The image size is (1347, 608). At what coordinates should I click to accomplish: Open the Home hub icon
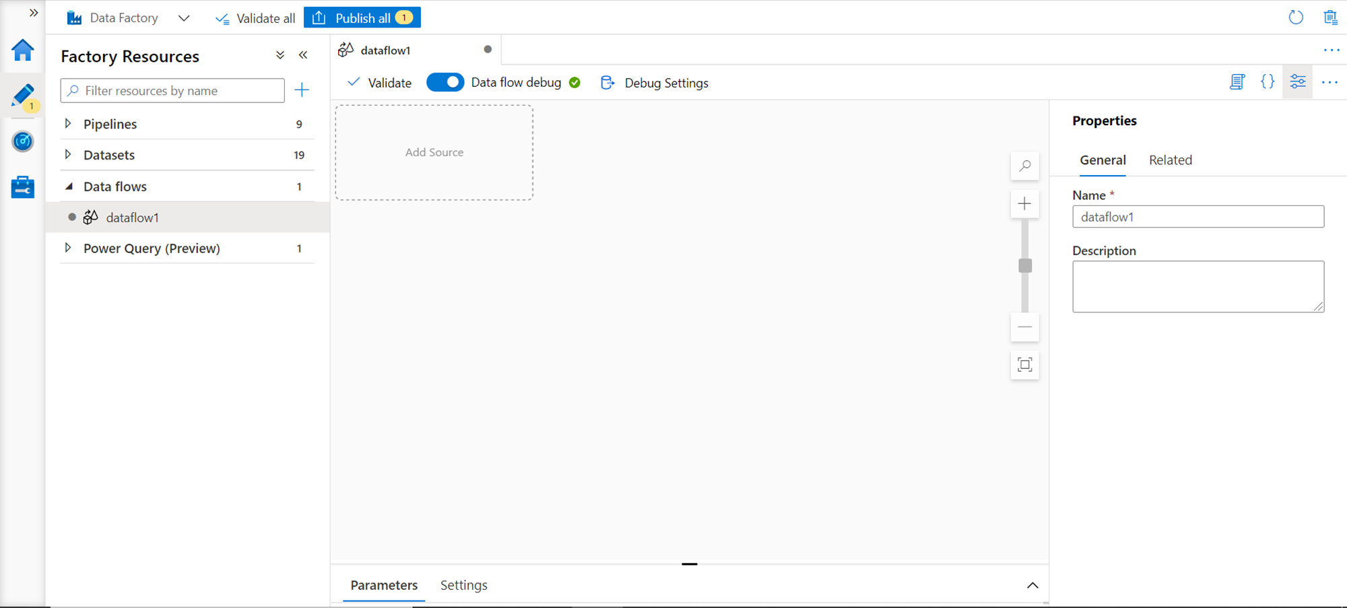[22, 50]
